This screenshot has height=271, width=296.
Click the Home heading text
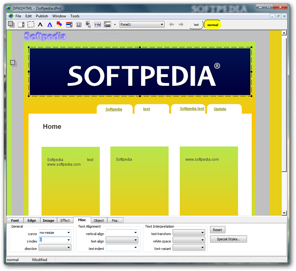[52, 127]
